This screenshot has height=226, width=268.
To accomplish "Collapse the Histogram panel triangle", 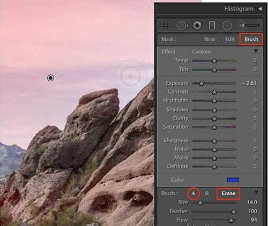I will (260, 9).
